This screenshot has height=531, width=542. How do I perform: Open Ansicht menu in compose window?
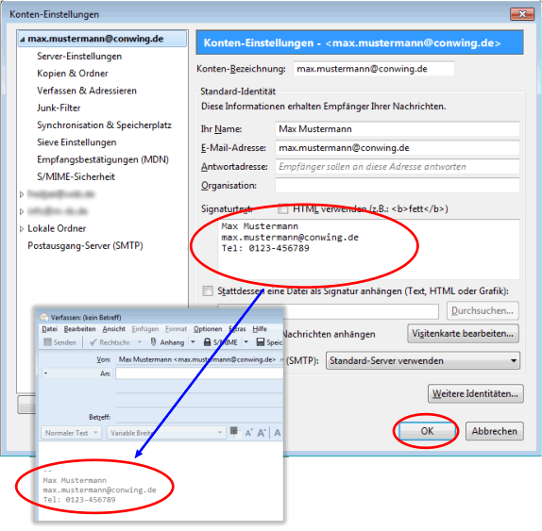[x=113, y=329]
